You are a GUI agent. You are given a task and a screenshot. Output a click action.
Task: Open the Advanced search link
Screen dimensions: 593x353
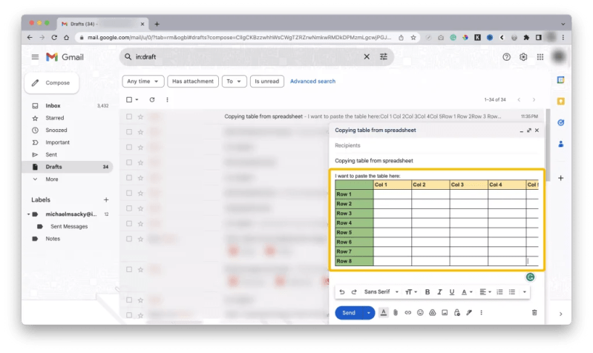312,82
